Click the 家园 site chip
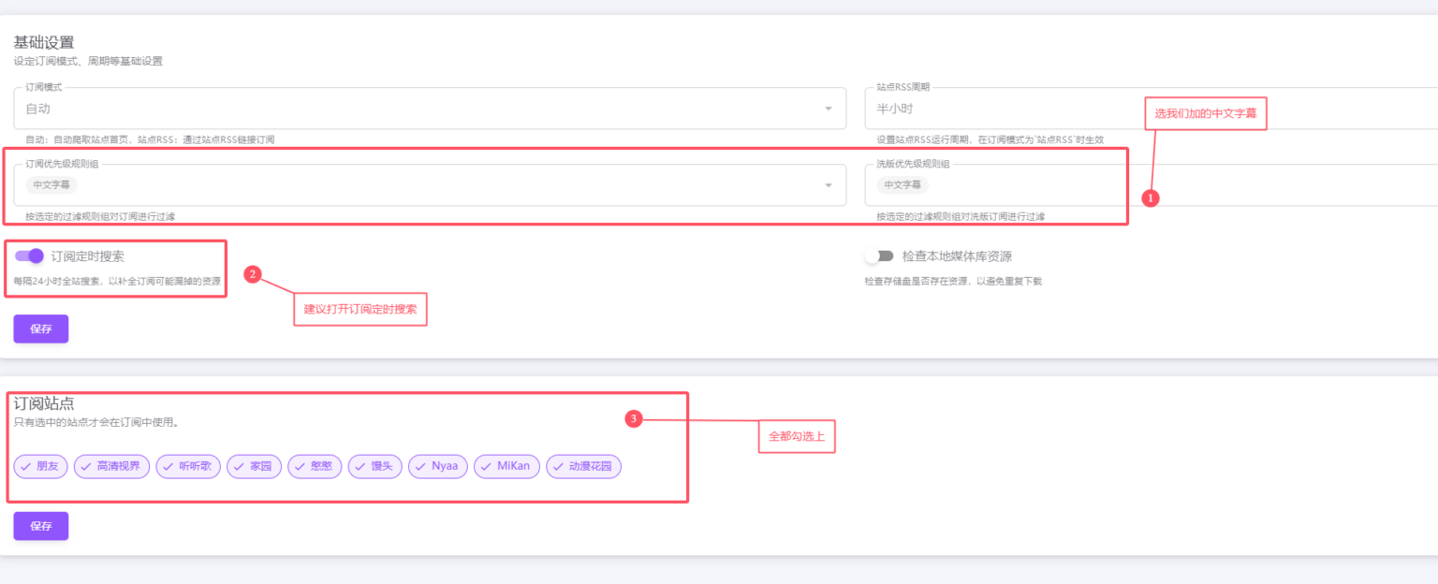Viewport: 1438px width, 584px height. (x=254, y=466)
